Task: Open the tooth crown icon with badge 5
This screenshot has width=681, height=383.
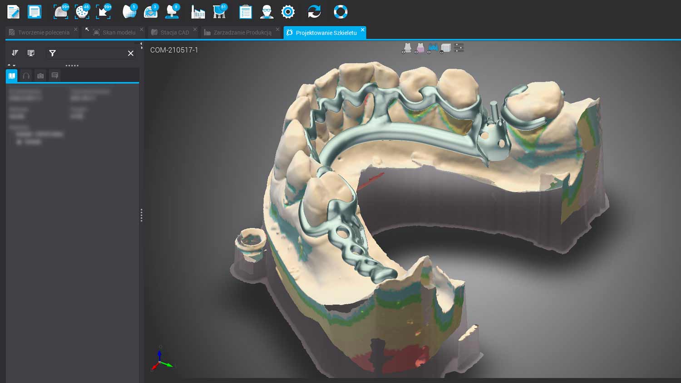Action: (129, 12)
